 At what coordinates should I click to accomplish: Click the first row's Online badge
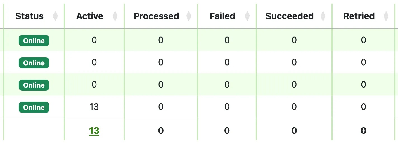pos(34,41)
